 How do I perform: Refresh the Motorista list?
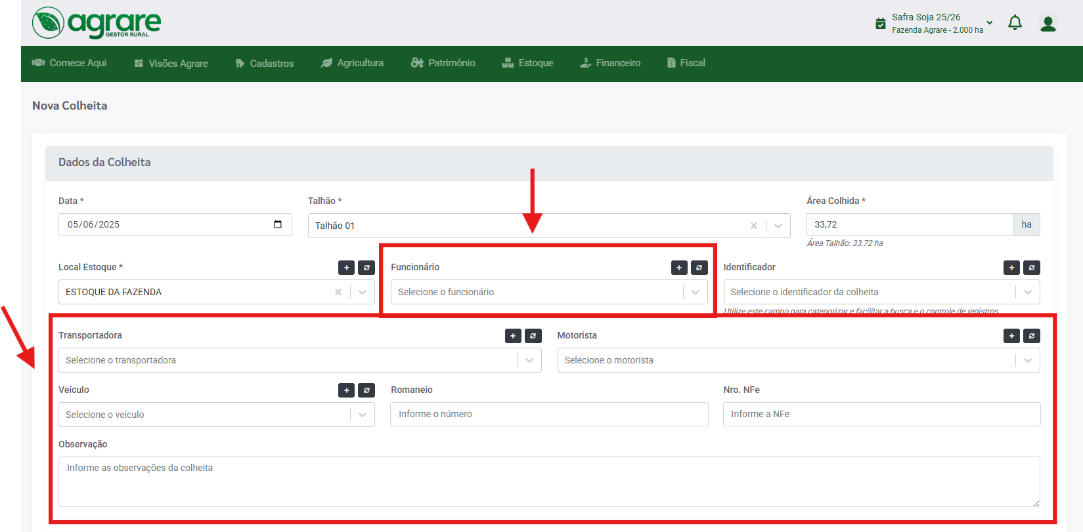point(1032,336)
